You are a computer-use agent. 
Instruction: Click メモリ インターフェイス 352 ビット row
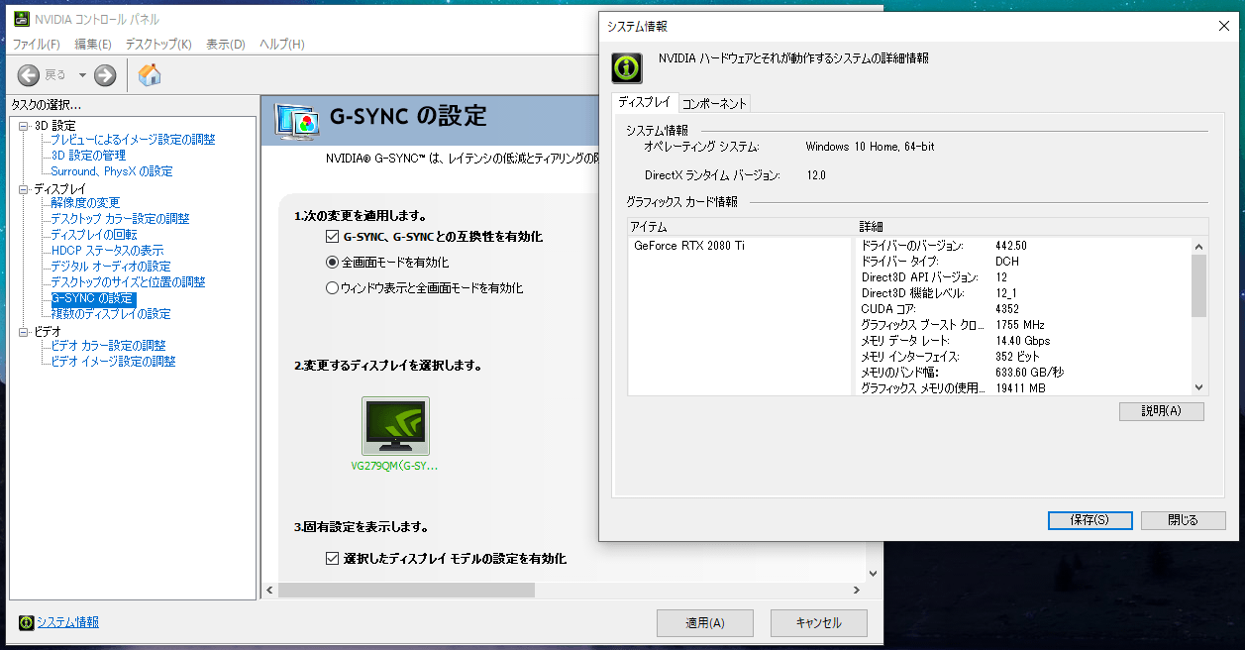point(1023,357)
